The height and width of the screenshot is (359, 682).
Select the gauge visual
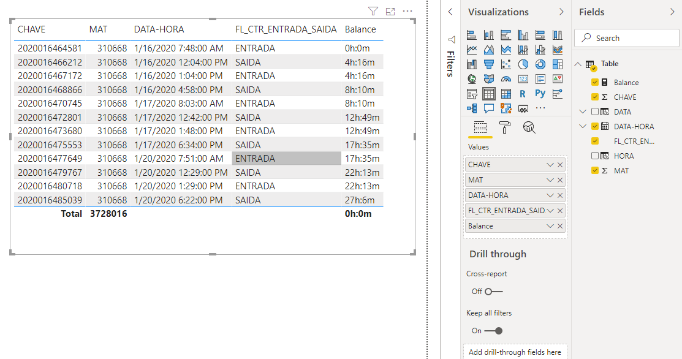[506, 78]
